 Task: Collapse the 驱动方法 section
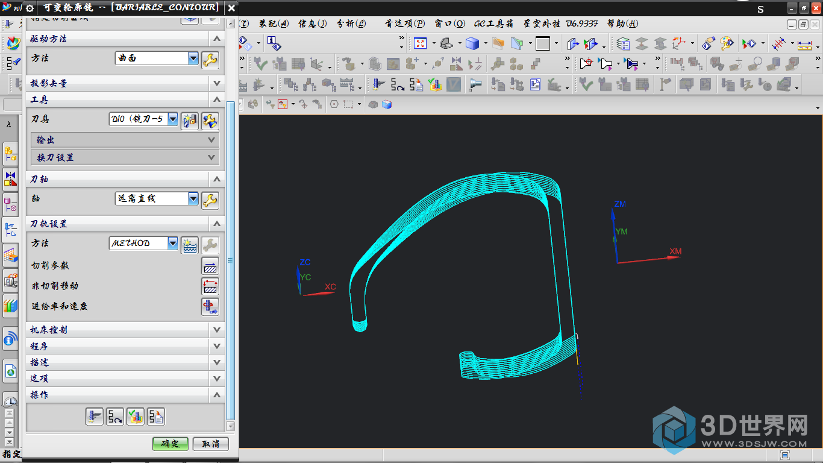coord(217,39)
